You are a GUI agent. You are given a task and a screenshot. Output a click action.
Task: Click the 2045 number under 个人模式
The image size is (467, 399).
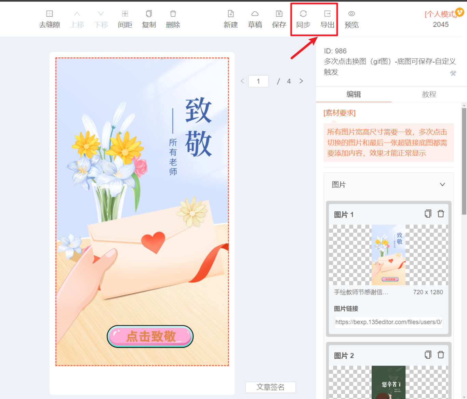[441, 25]
